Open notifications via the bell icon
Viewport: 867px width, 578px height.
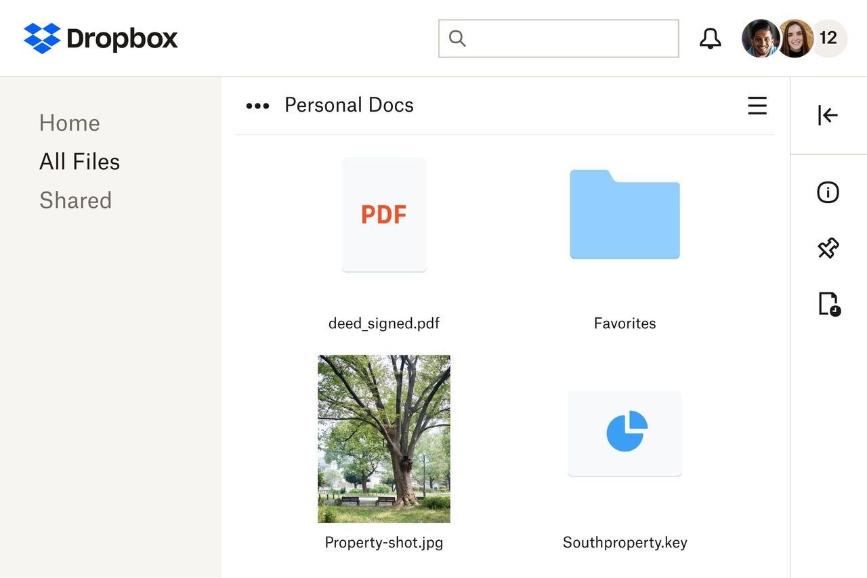(710, 39)
